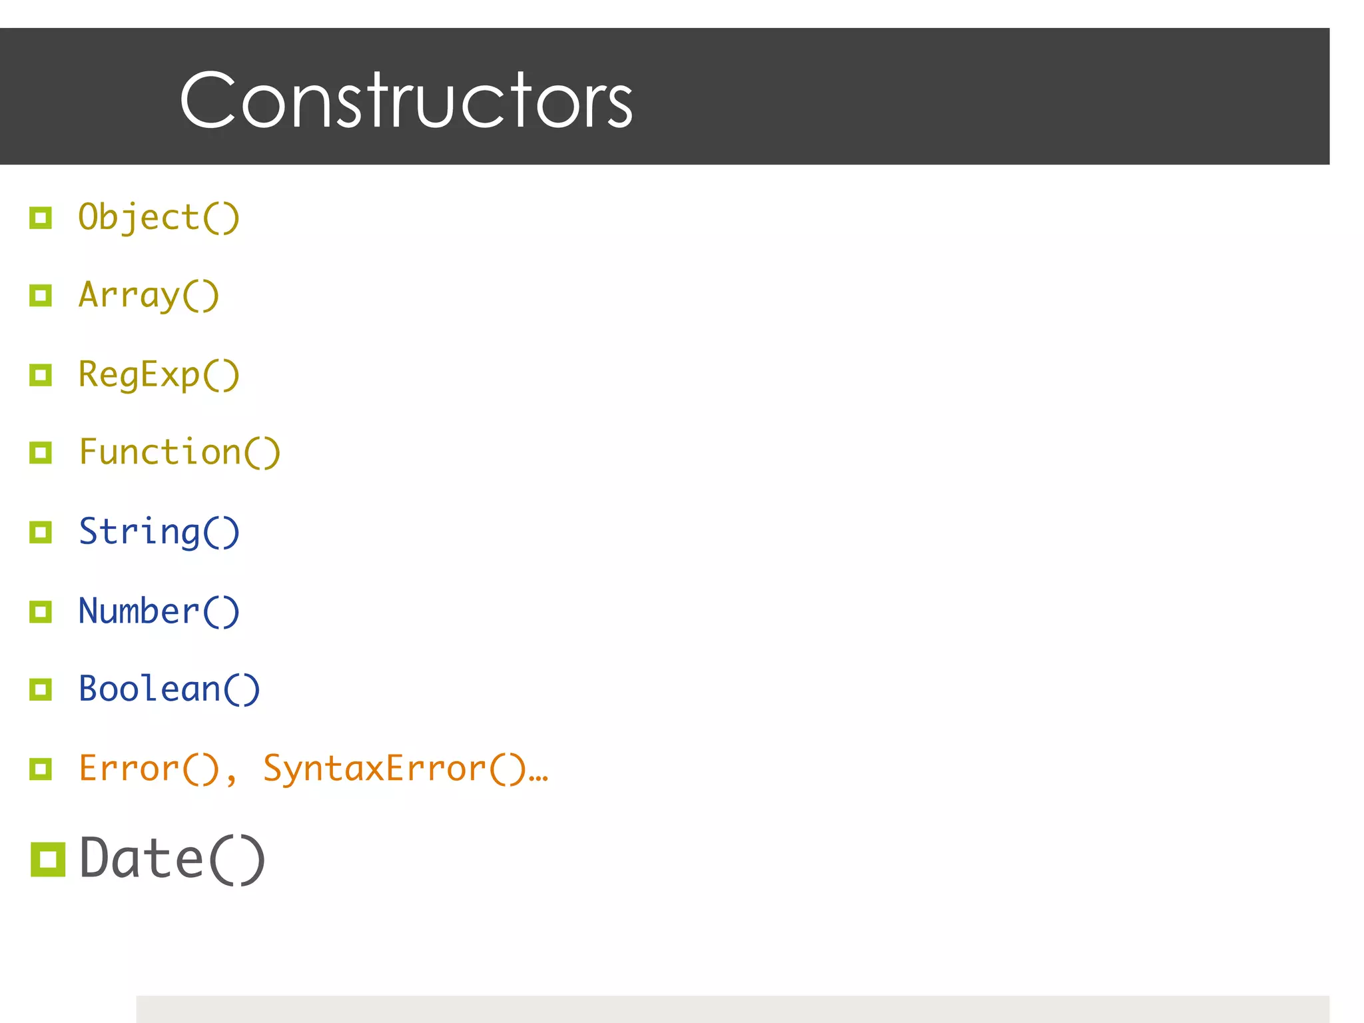Select the blue Number() entry

point(159,611)
